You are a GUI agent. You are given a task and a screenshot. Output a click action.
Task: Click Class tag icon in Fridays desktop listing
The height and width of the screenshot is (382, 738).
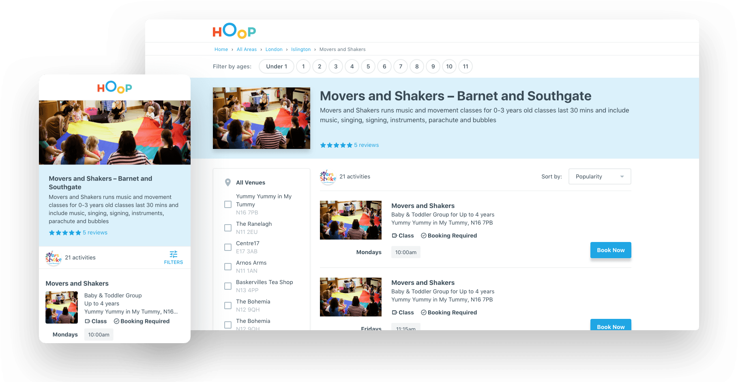click(394, 312)
